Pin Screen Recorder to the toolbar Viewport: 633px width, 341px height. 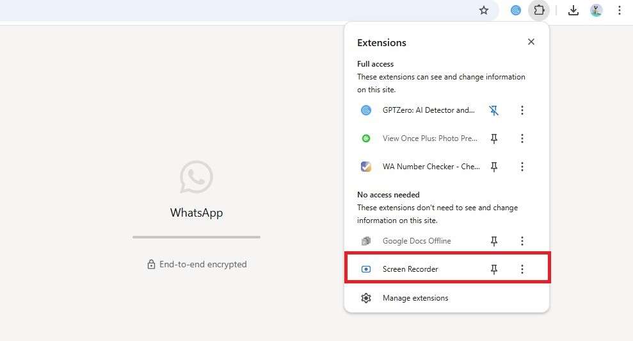(x=493, y=269)
